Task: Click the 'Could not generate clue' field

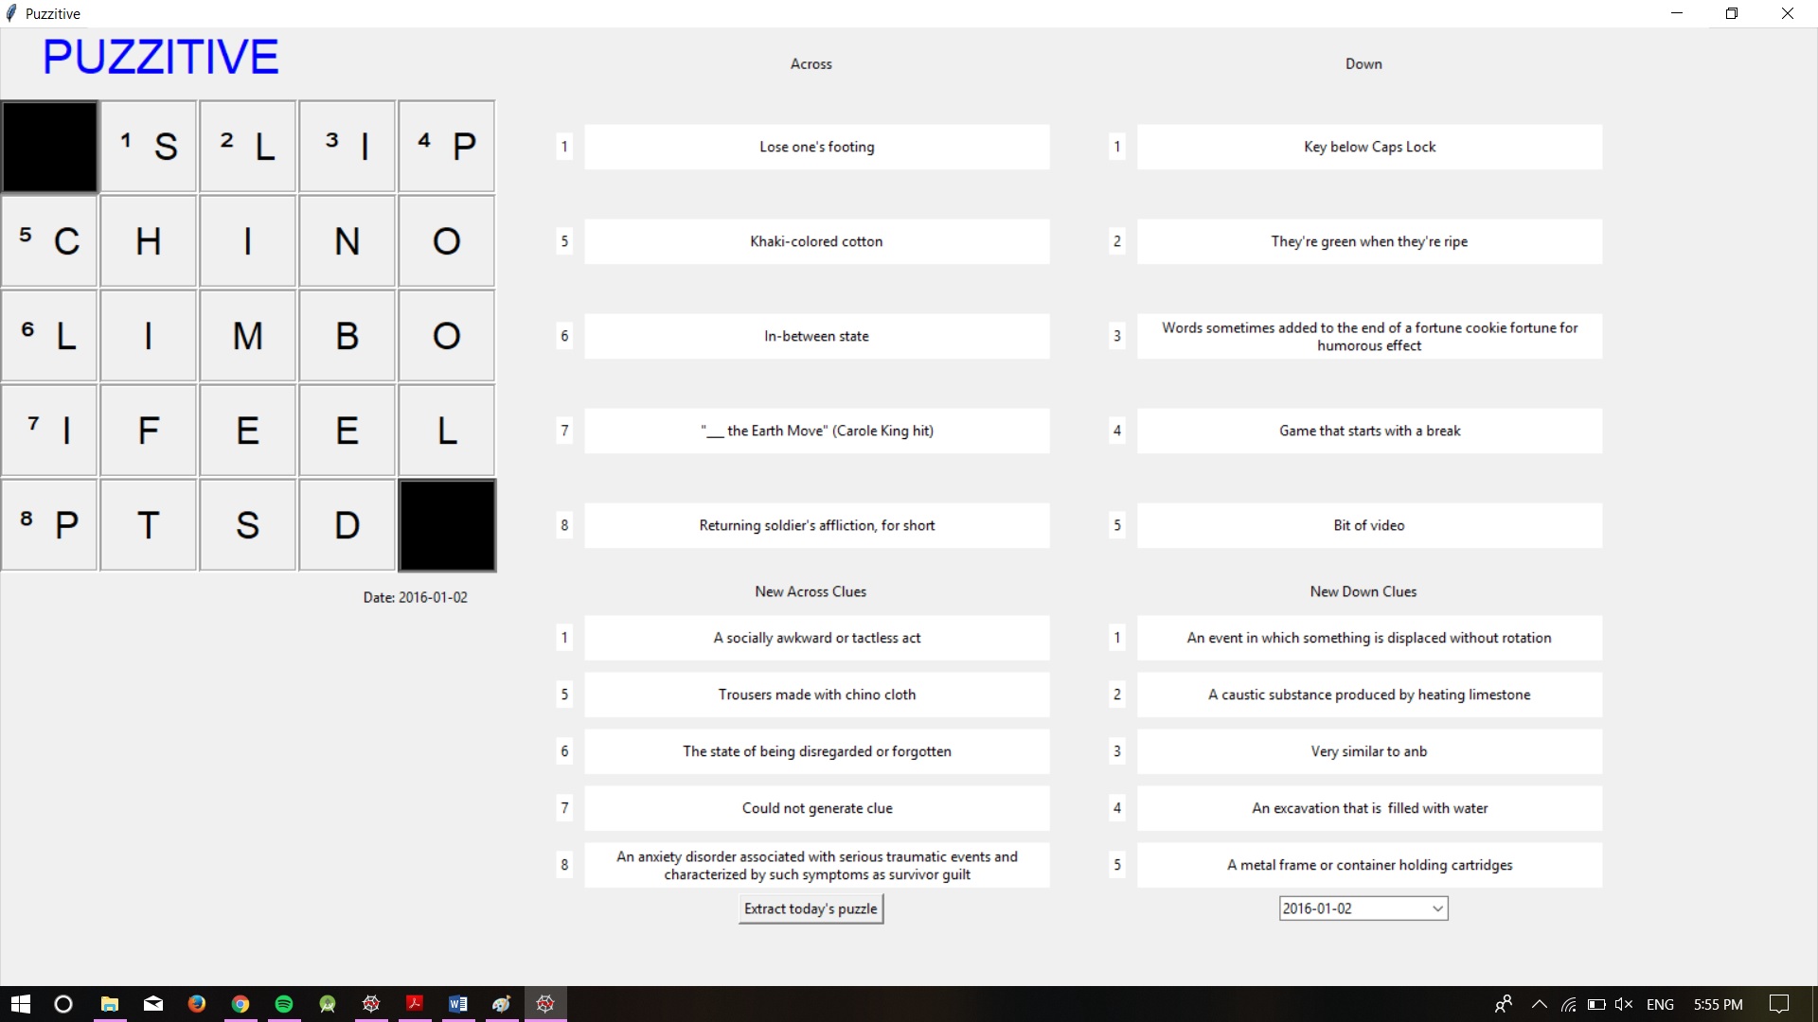Action: 816,808
